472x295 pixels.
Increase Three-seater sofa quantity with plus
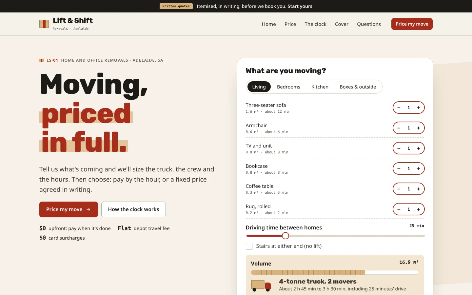coord(419,108)
